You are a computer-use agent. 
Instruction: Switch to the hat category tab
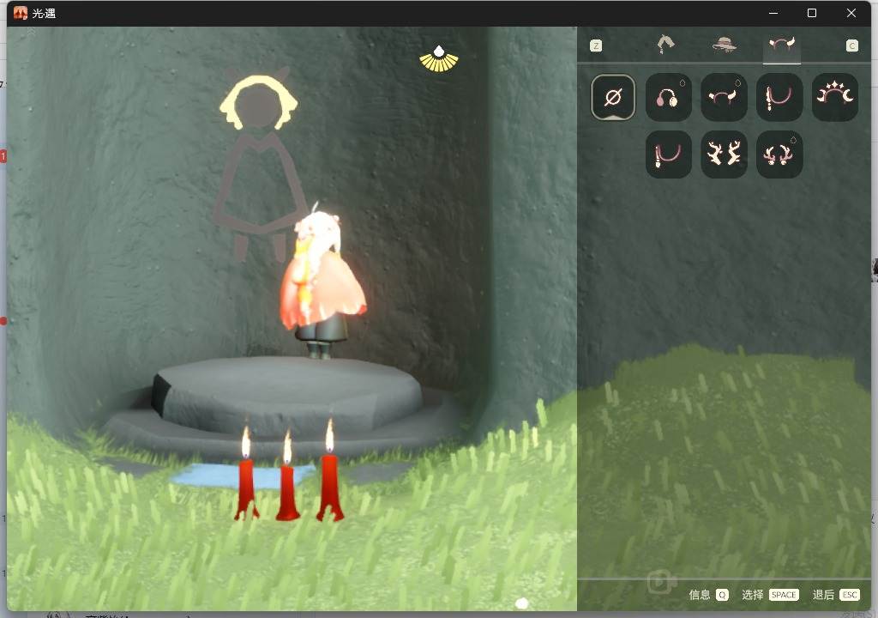click(x=724, y=45)
